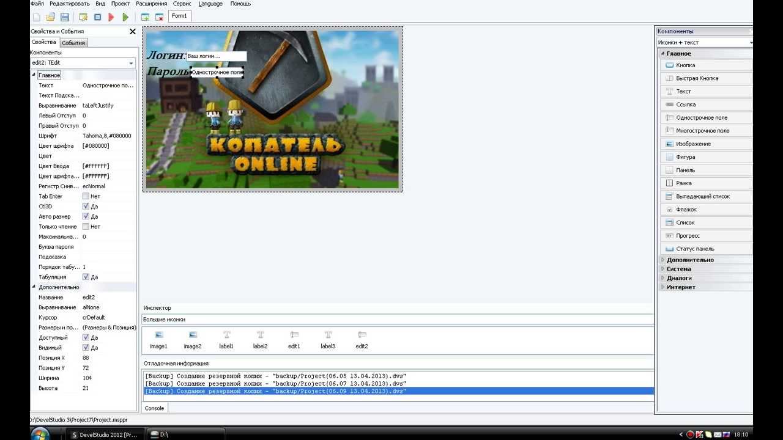Expand the Дополнительно components group
The image size is (783, 440).
coord(663,260)
